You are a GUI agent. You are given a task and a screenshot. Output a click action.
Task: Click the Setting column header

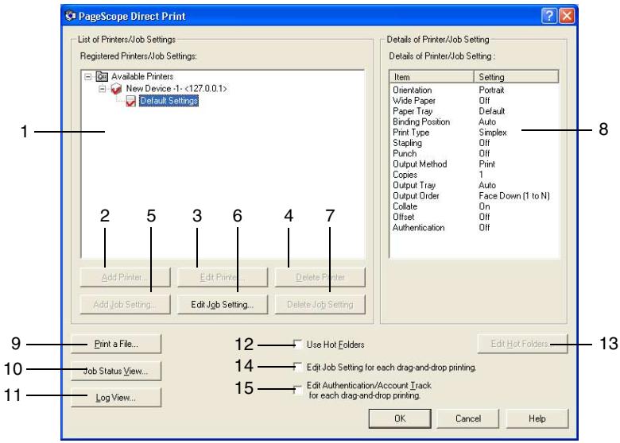[x=517, y=77]
